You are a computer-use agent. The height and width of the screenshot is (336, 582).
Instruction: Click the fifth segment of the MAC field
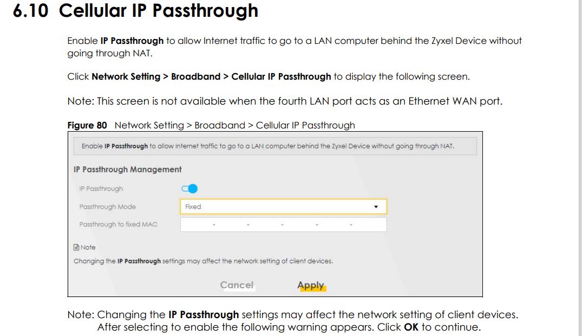point(333,224)
